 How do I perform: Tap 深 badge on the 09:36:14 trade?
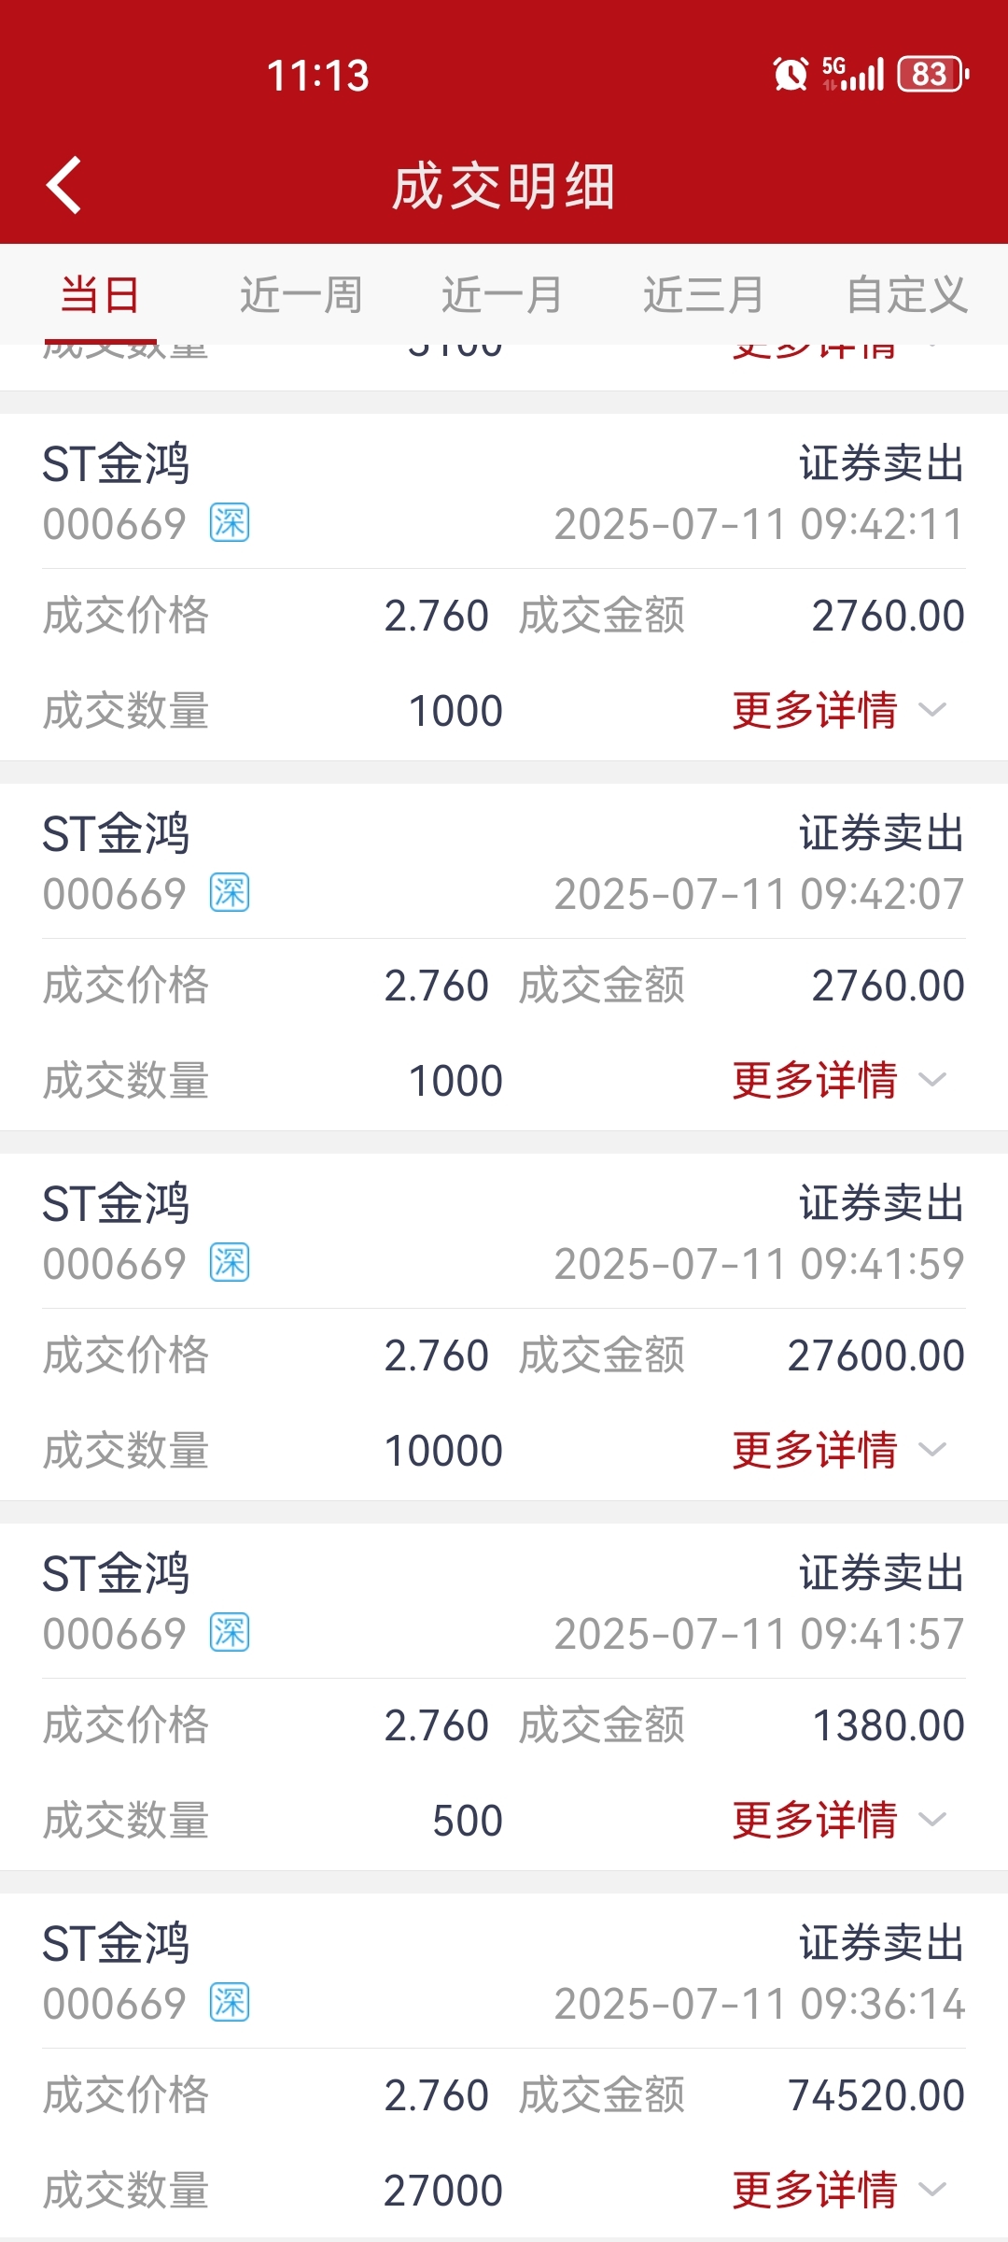[x=230, y=2003]
